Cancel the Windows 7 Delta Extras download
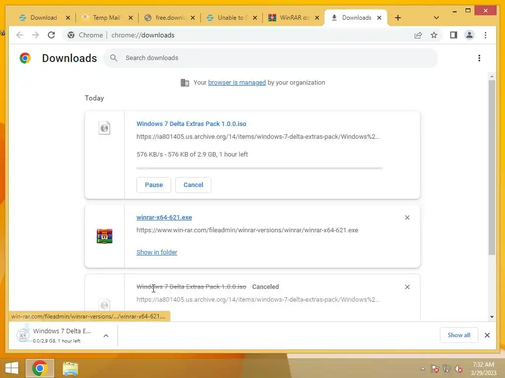 coord(193,185)
